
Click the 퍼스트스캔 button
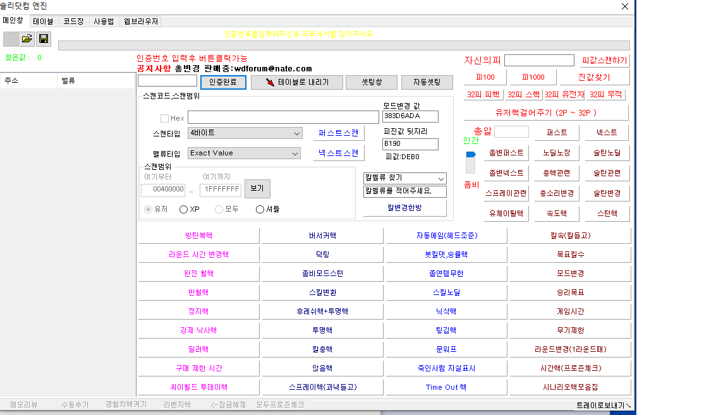pyautogui.click(x=339, y=133)
